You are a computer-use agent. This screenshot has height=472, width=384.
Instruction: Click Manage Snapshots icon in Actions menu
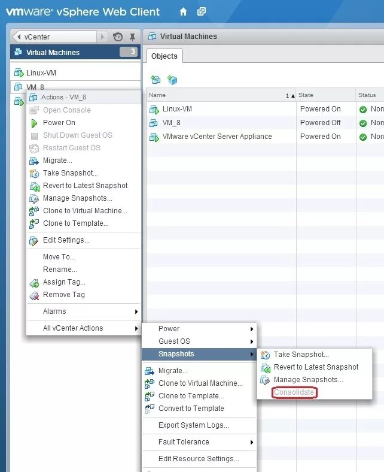pyautogui.click(x=34, y=199)
